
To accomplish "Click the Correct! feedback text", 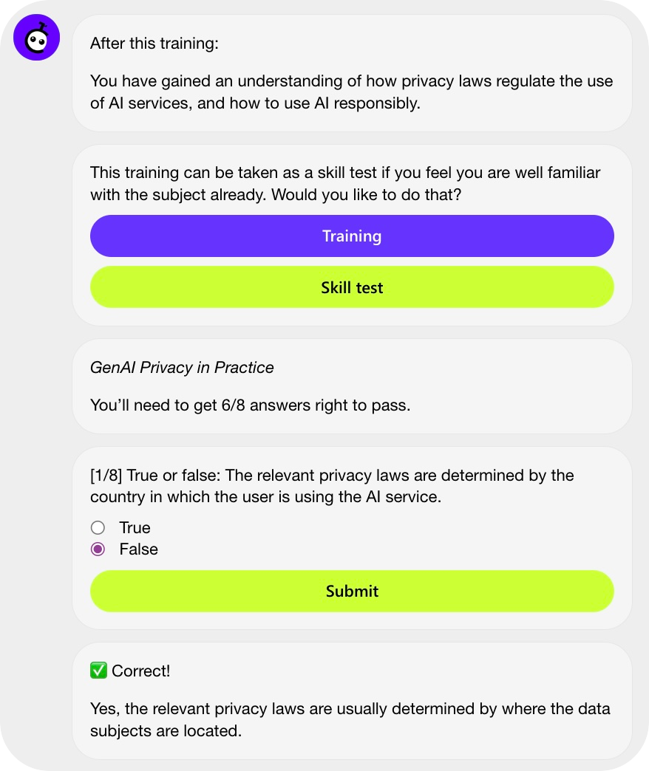I will pyautogui.click(x=140, y=671).
